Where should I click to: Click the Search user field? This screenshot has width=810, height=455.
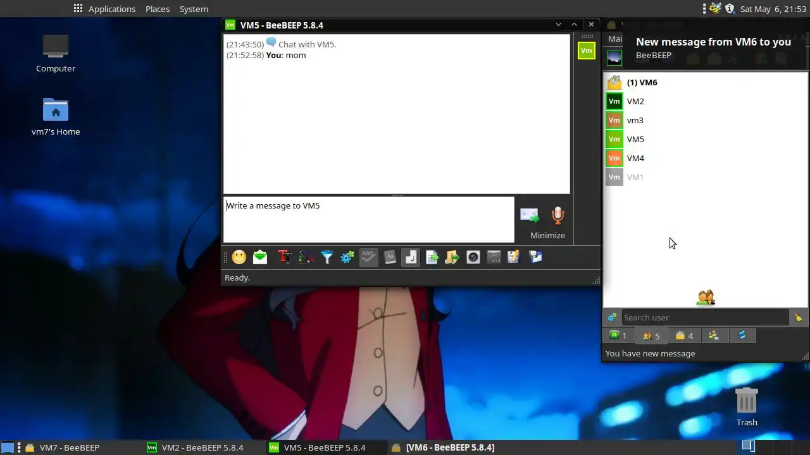tap(704, 317)
